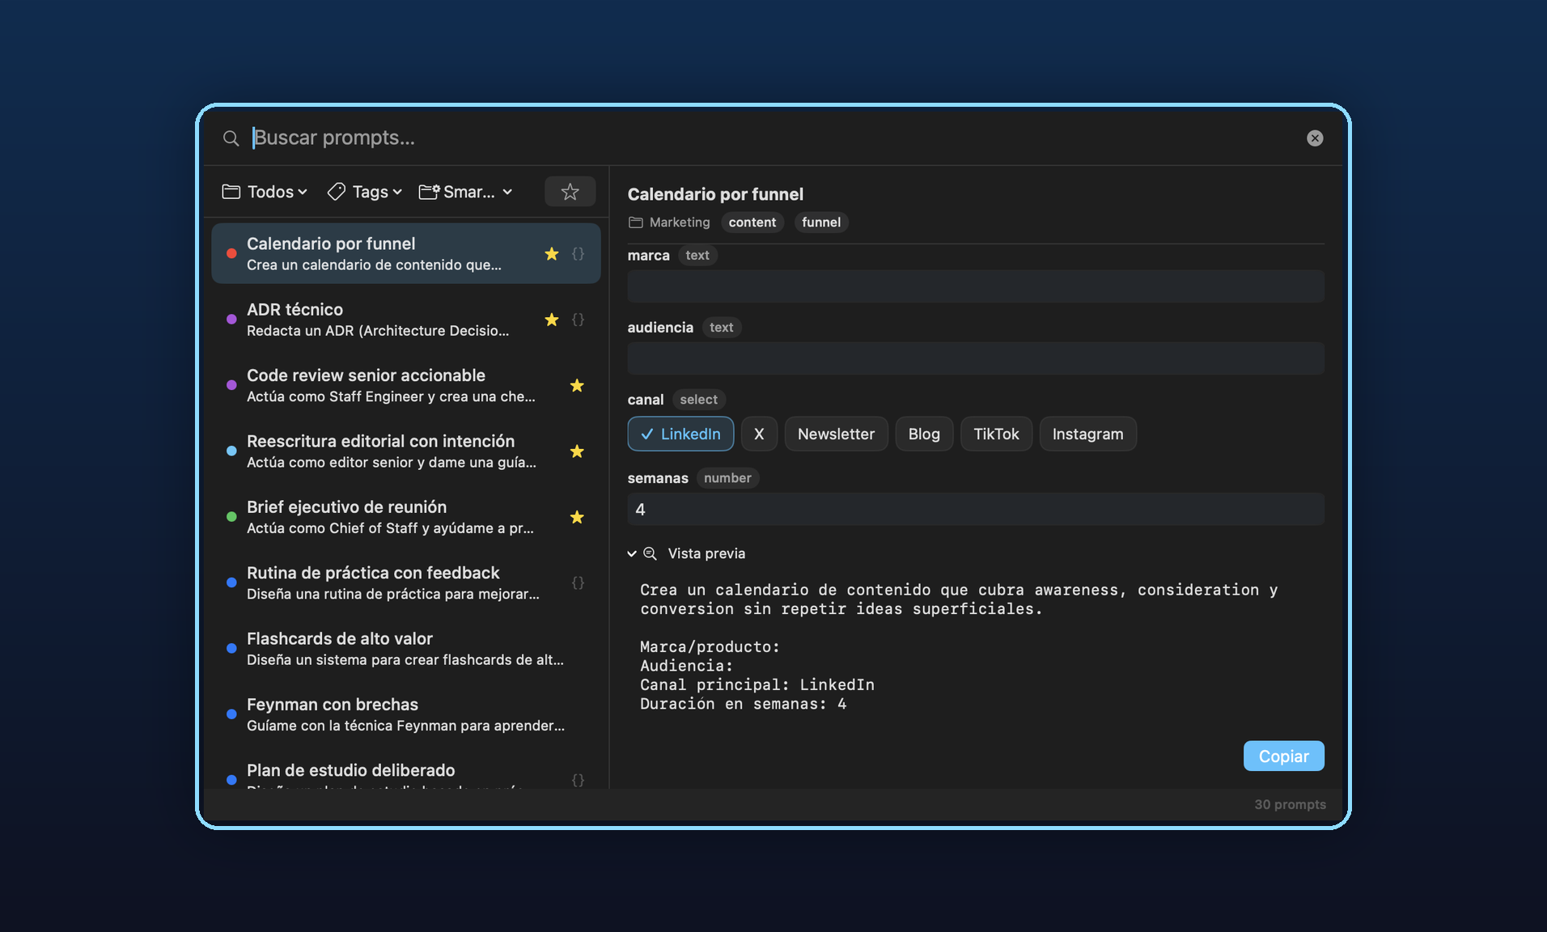Click braces icon on Plan de estudio deliberado
This screenshot has height=932, width=1547.
[578, 780]
